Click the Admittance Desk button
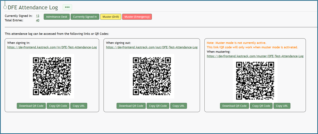 pos(57,17)
